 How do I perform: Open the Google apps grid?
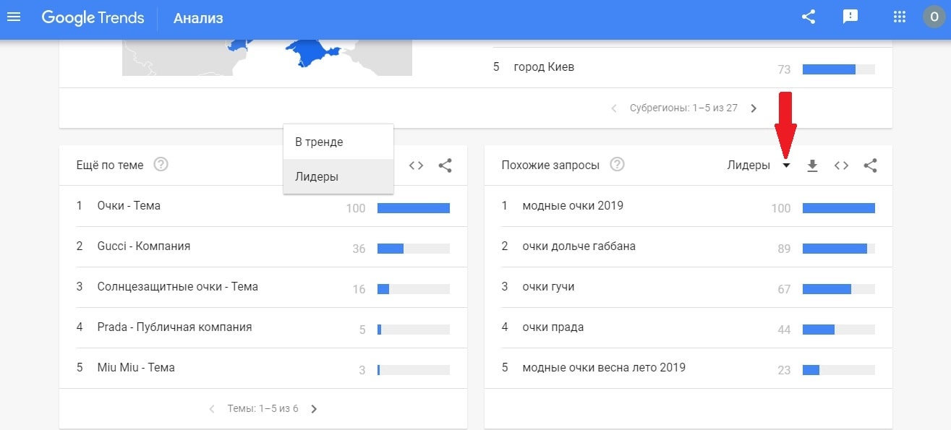coord(900,17)
